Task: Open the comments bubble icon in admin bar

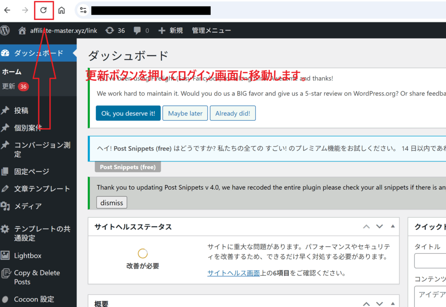Action: pyautogui.click(x=137, y=31)
